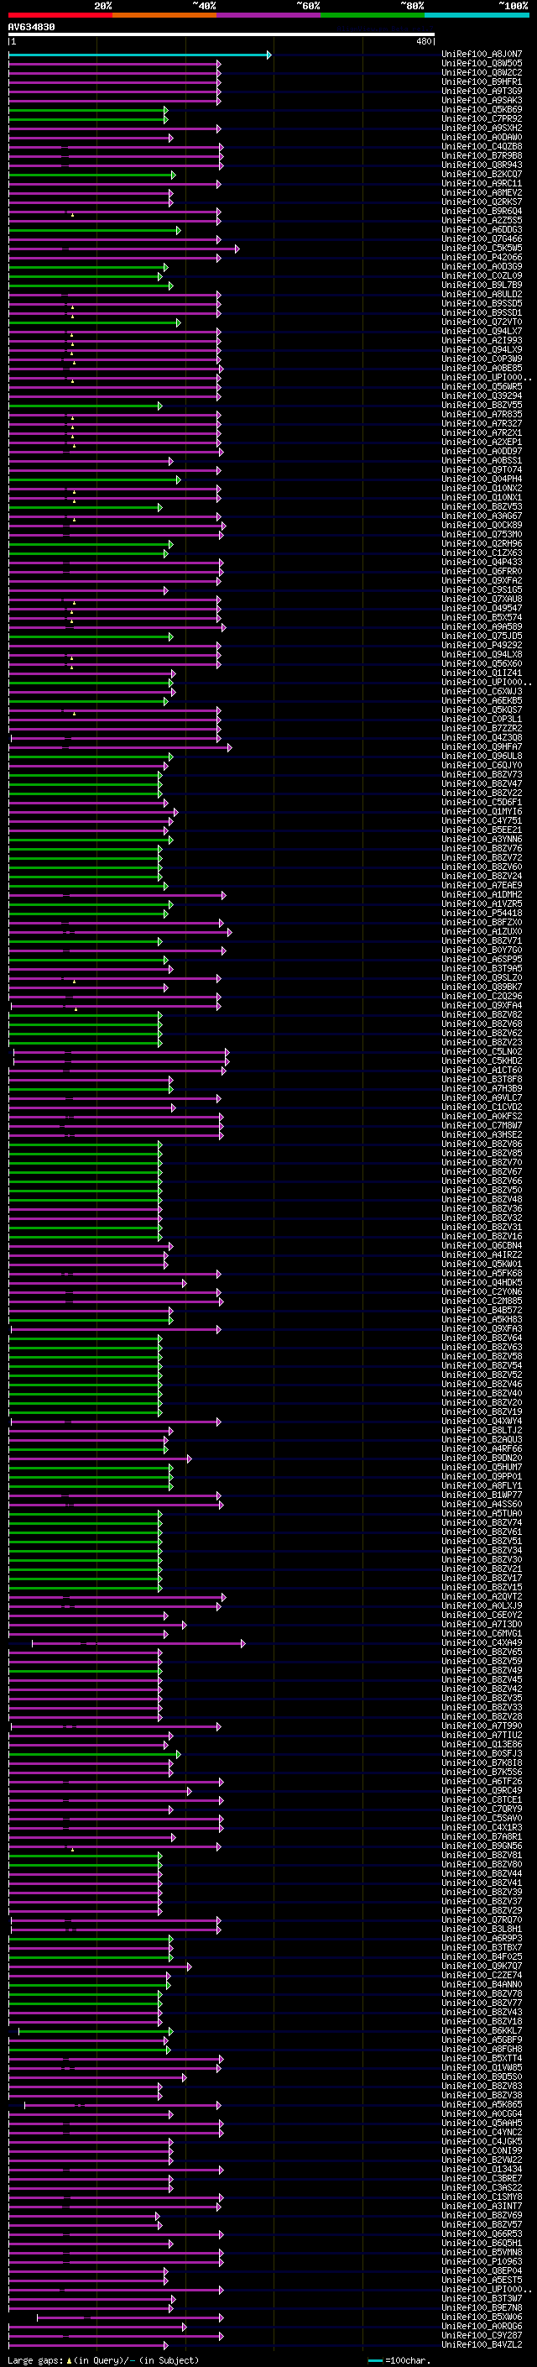Select hit label UniRef100_A0BE85
The height and width of the screenshot is (2367, 537).
point(482,368)
